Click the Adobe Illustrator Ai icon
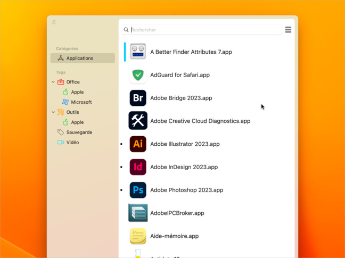The width and height of the screenshot is (345, 258). tap(138, 144)
